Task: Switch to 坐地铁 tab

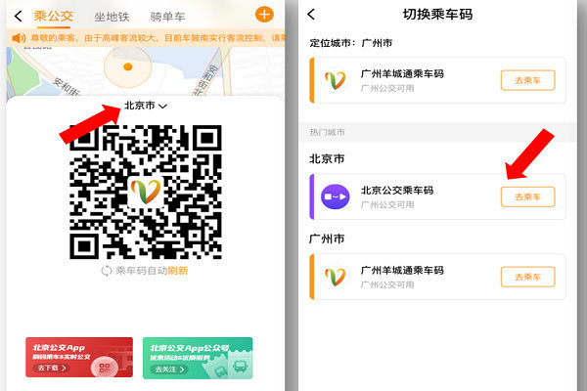Action: click(x=112, y=17)
